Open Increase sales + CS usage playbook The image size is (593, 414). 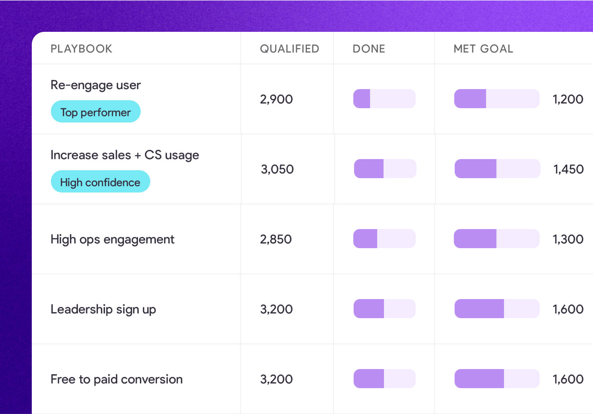pyautogui.click(x=125, y=155)
